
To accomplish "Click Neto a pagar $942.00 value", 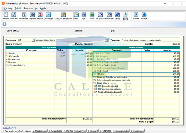I will [176, 121].
